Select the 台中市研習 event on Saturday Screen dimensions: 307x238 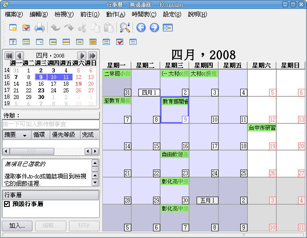tap(262, 127)
